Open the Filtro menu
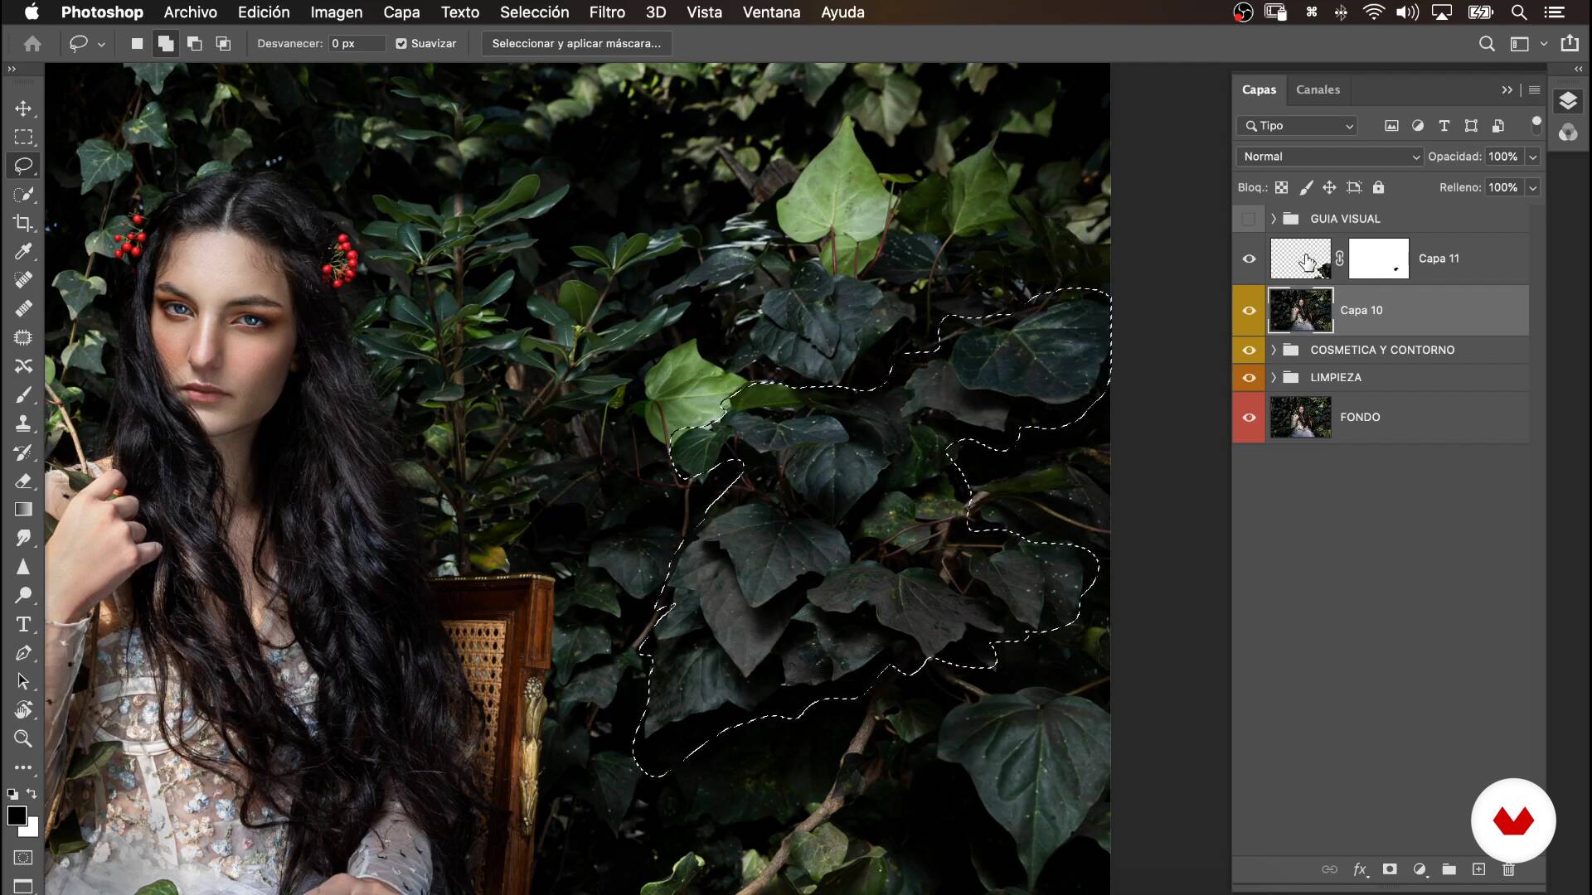Viewport: 1592px width, 895px height. click(x=607, y=12)
